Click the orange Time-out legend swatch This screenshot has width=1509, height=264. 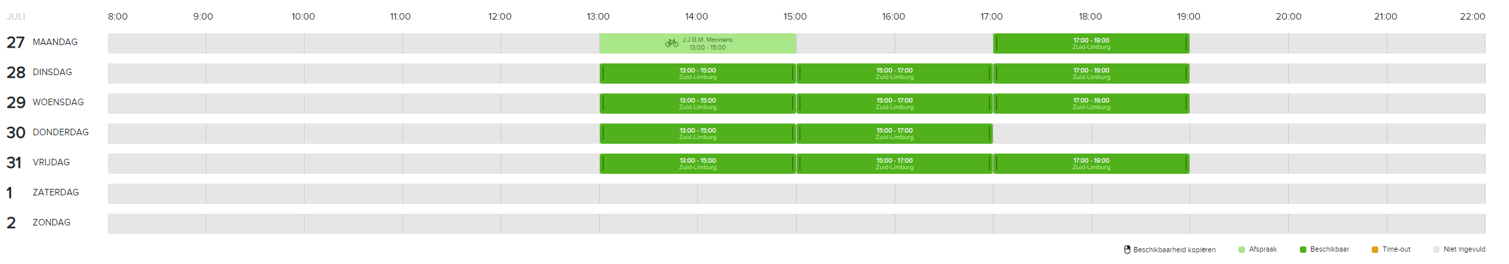(1375, 250)
